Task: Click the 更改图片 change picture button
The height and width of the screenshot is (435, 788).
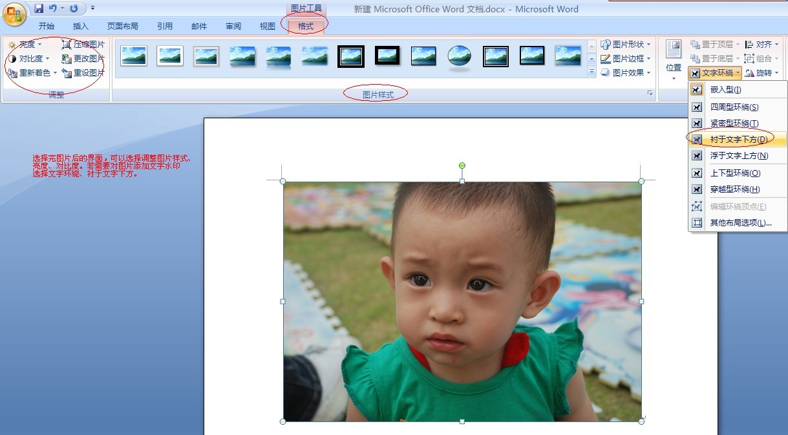Action: [83, 59]
